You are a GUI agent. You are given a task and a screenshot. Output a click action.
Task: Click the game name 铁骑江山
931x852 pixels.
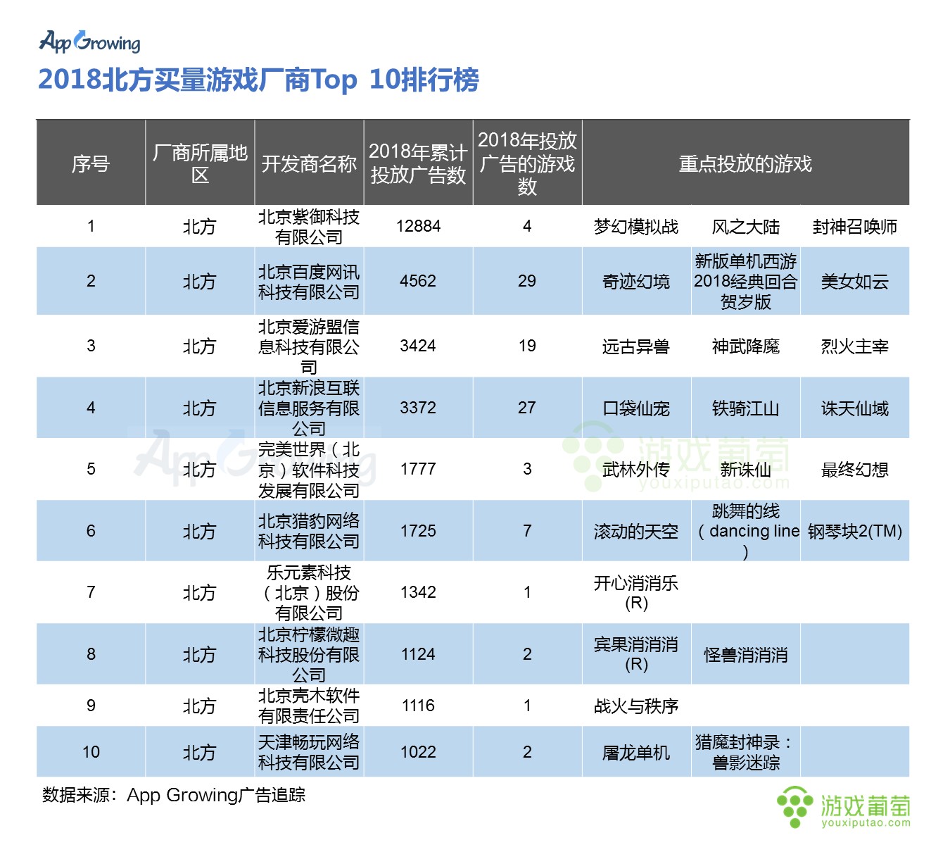(x=745, y=408)
